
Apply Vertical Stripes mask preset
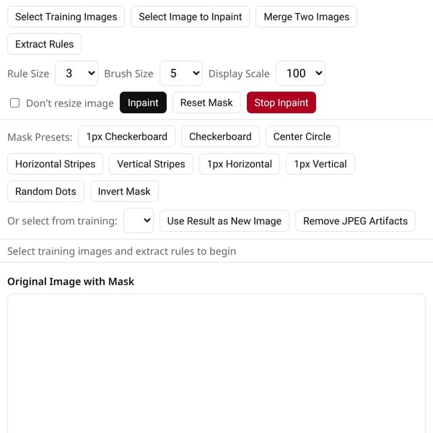[x=151, y=164]
